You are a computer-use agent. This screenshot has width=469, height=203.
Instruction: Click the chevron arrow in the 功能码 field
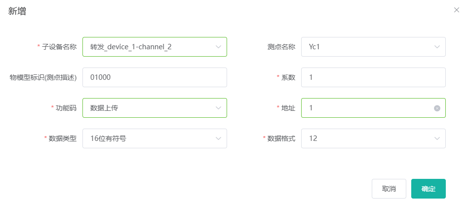218,108
